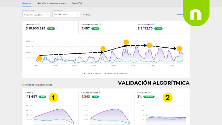
Task: Switch to Atención a tus compradores tab
Action: (x=51, y=3)
